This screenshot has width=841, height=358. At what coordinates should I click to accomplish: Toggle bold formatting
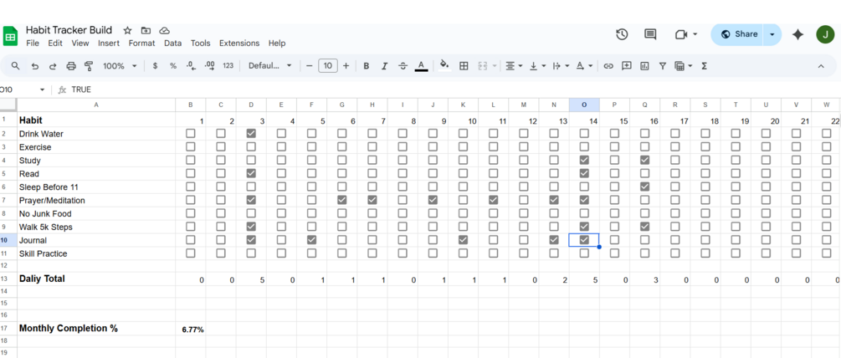pyautogui.click(x=367, y=66)
